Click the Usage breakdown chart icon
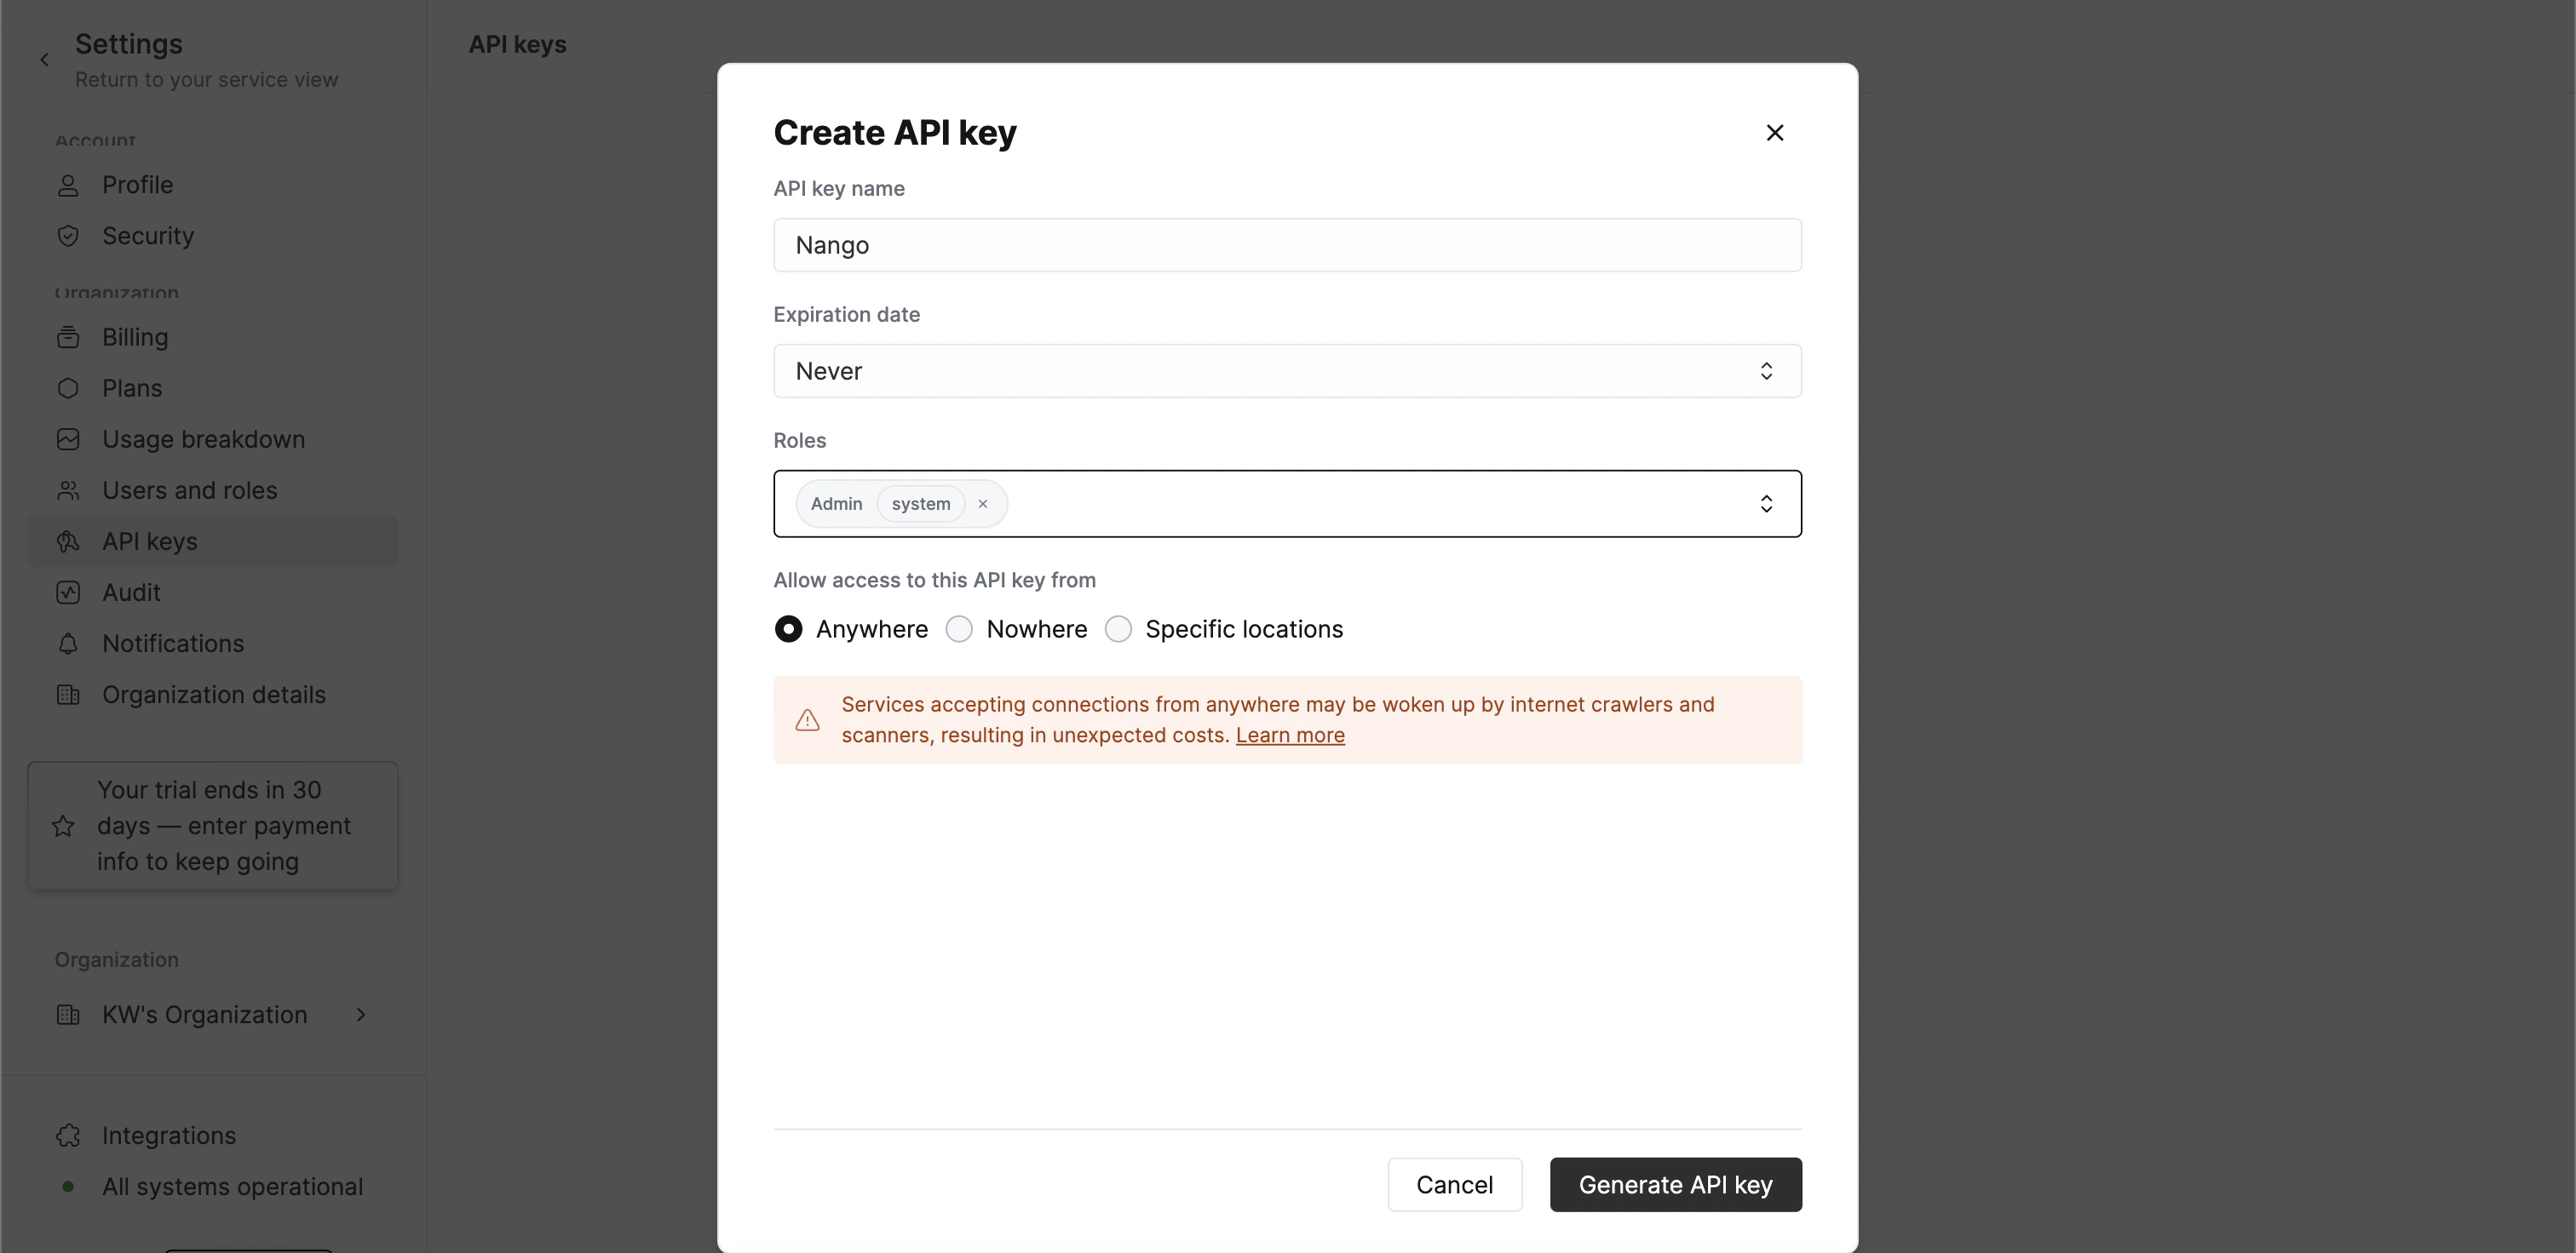This screenshot has height=1253, width=2576. (x=68, y=439)
